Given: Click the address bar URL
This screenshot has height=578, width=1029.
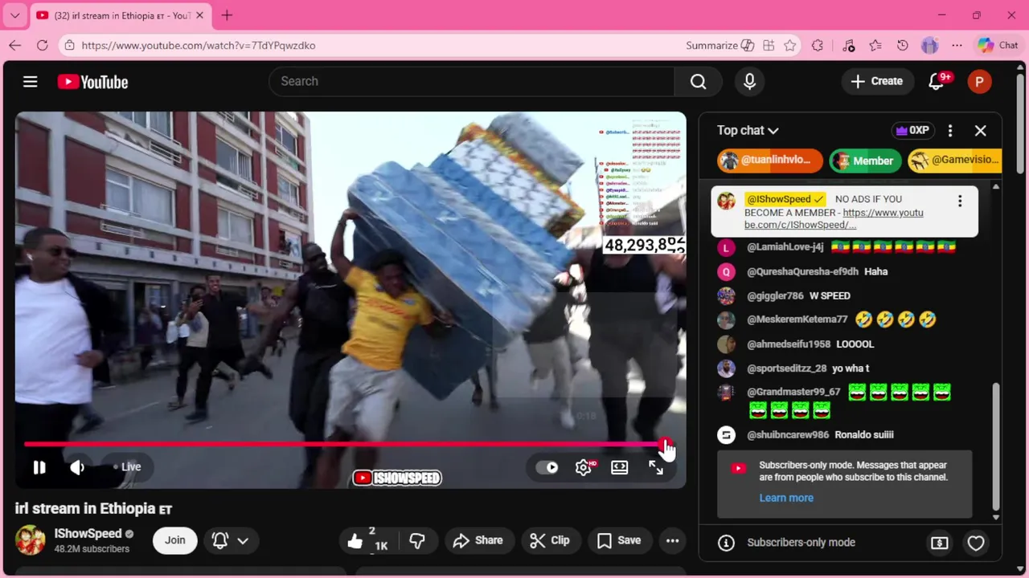Looking at the screenshot, I should tap(199, 46).
